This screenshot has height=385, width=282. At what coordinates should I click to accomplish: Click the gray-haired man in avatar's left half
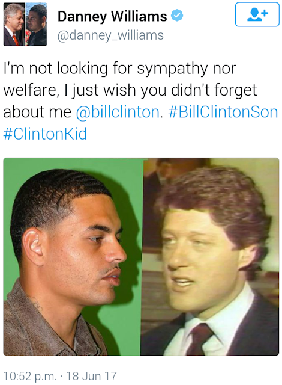tap(14, 24)
